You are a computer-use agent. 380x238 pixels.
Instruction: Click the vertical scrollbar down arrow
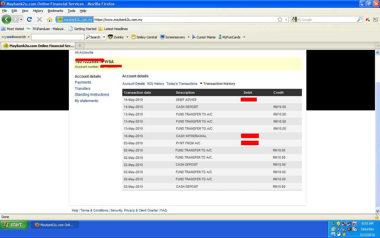coord(378,211)
